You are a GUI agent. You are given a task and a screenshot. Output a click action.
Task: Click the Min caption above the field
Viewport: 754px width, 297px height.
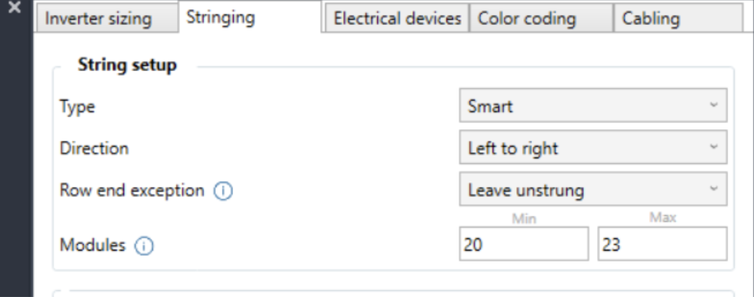[524, 219]
